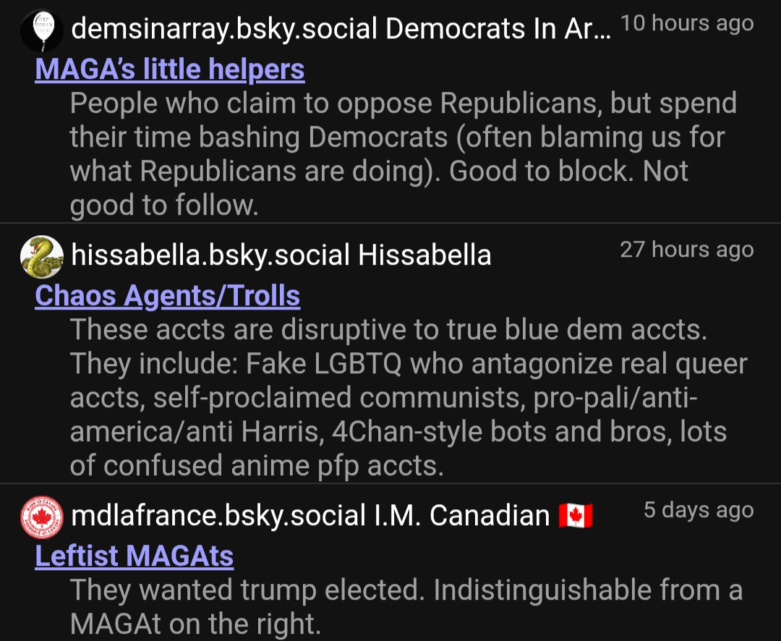Open the "Leftist MAGAts" list link

[135, 556]
